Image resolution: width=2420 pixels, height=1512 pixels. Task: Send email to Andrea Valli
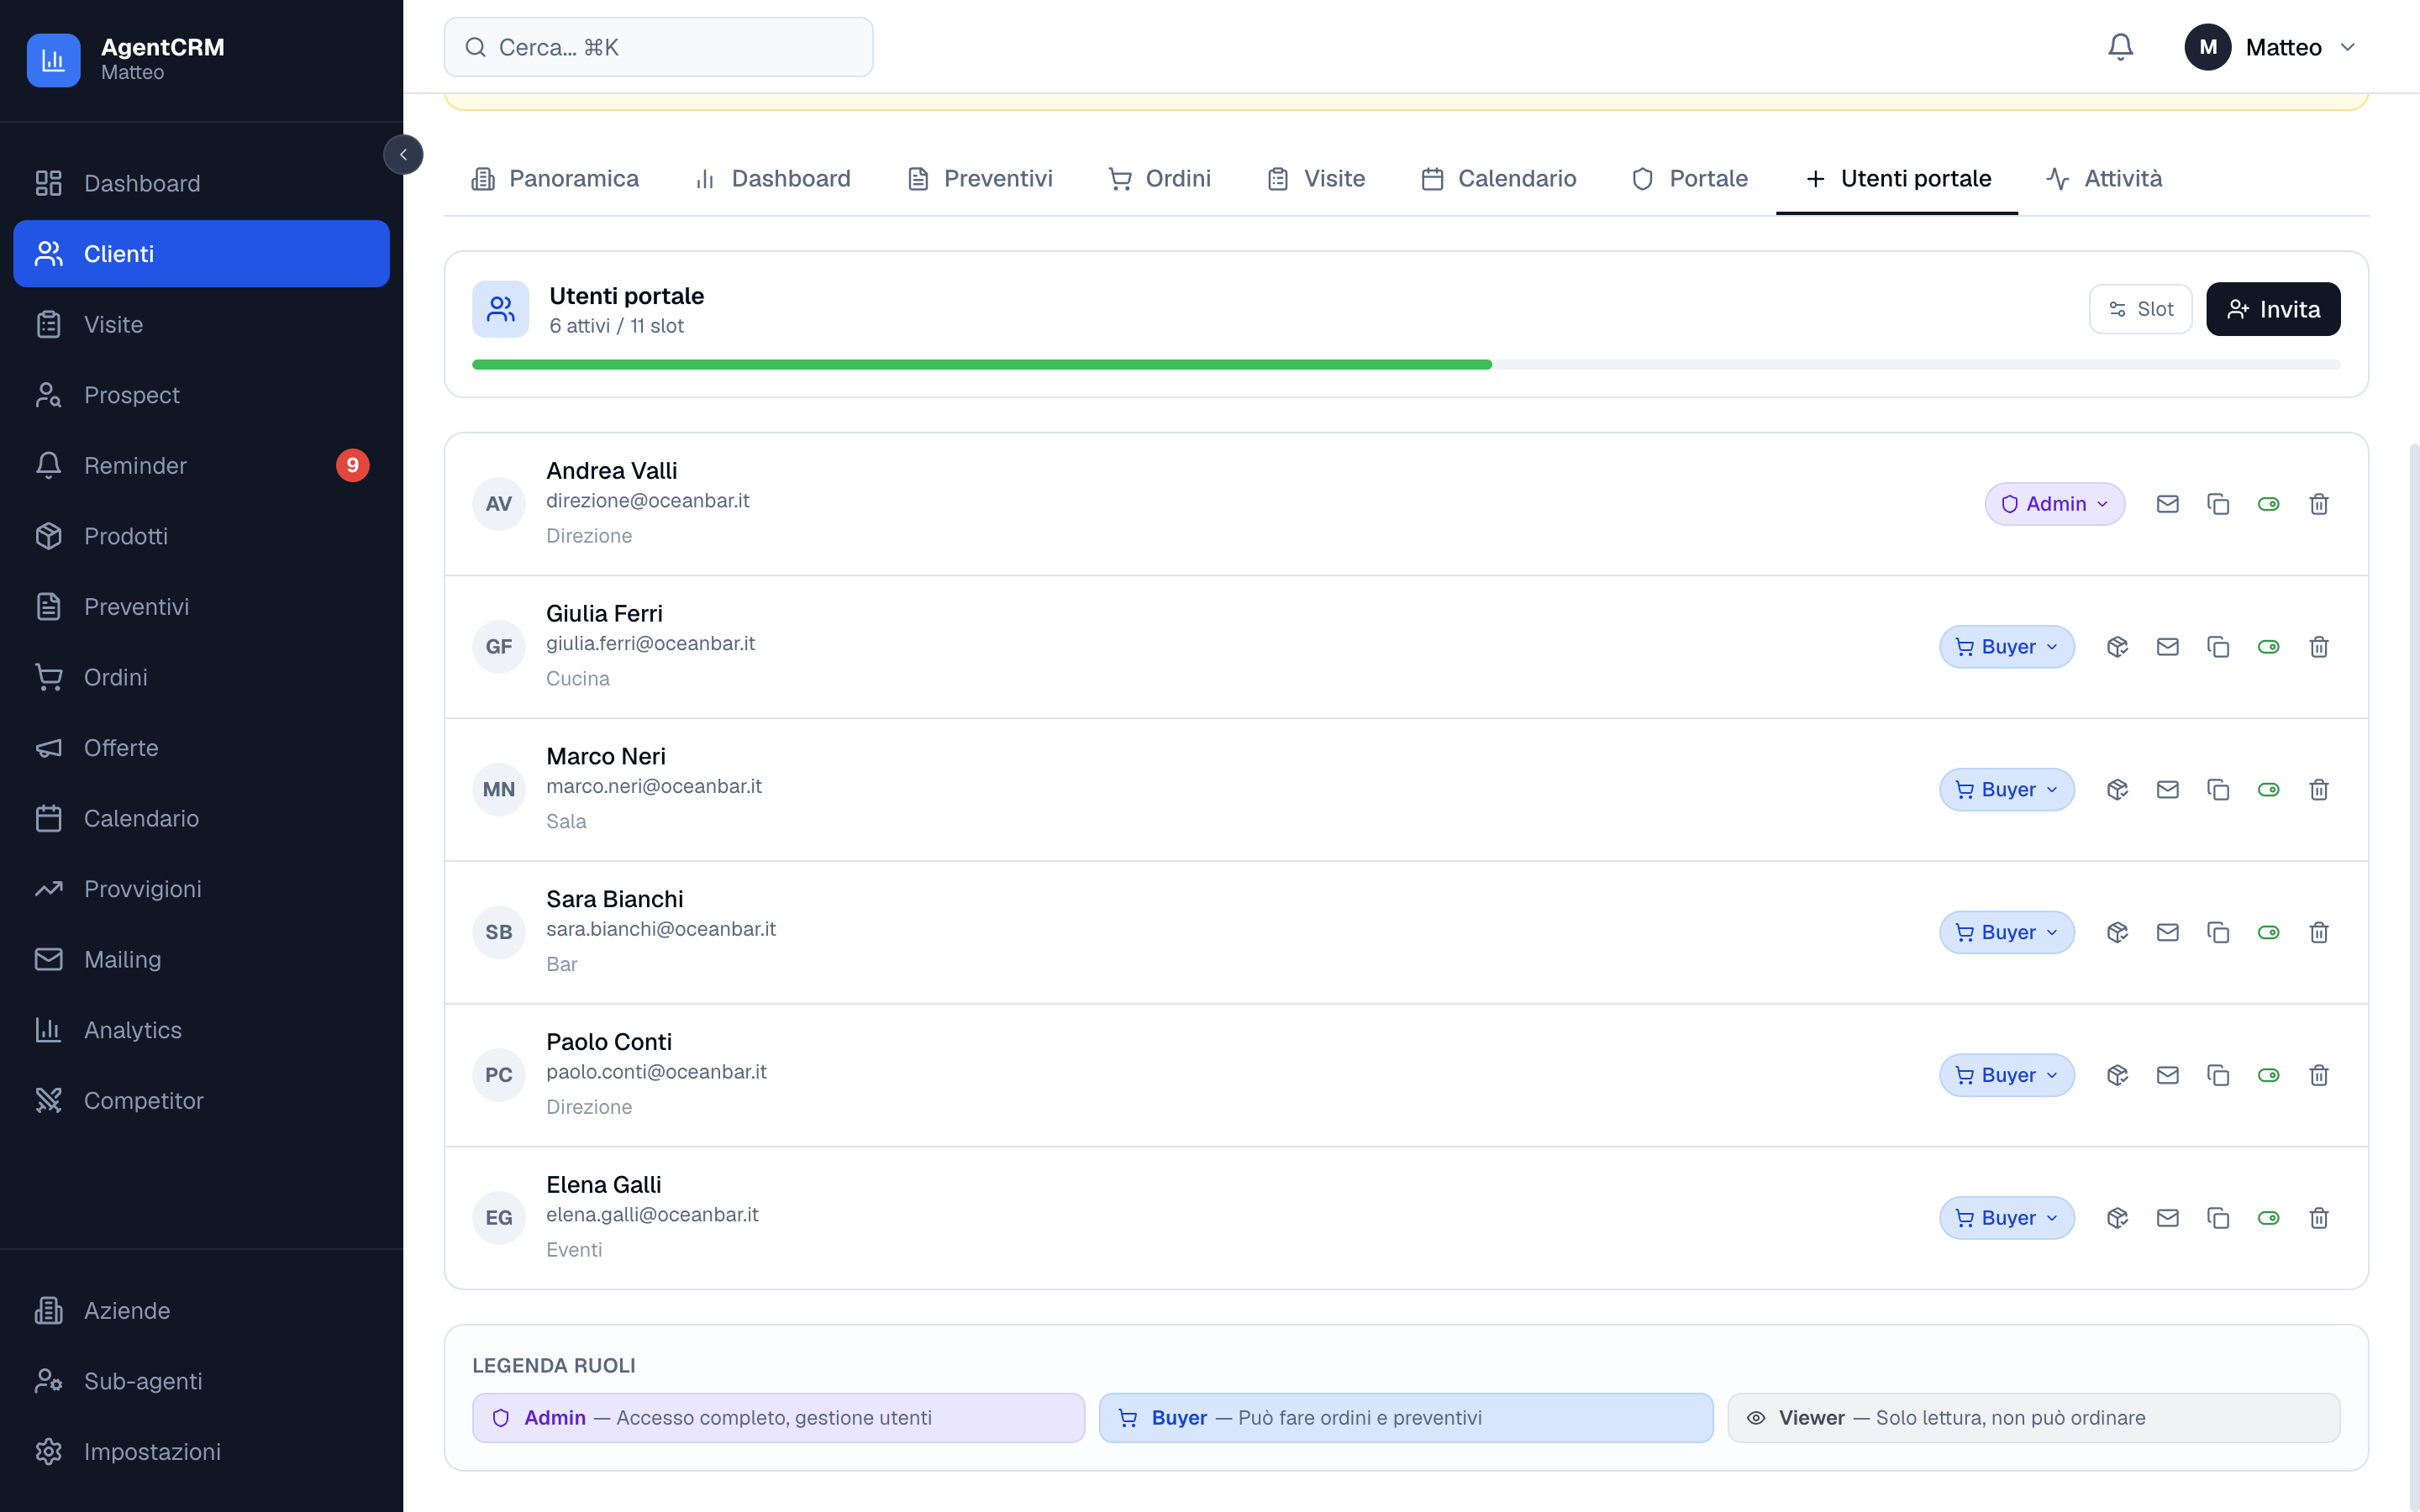pyautogui.click(x=2167, y=504)
